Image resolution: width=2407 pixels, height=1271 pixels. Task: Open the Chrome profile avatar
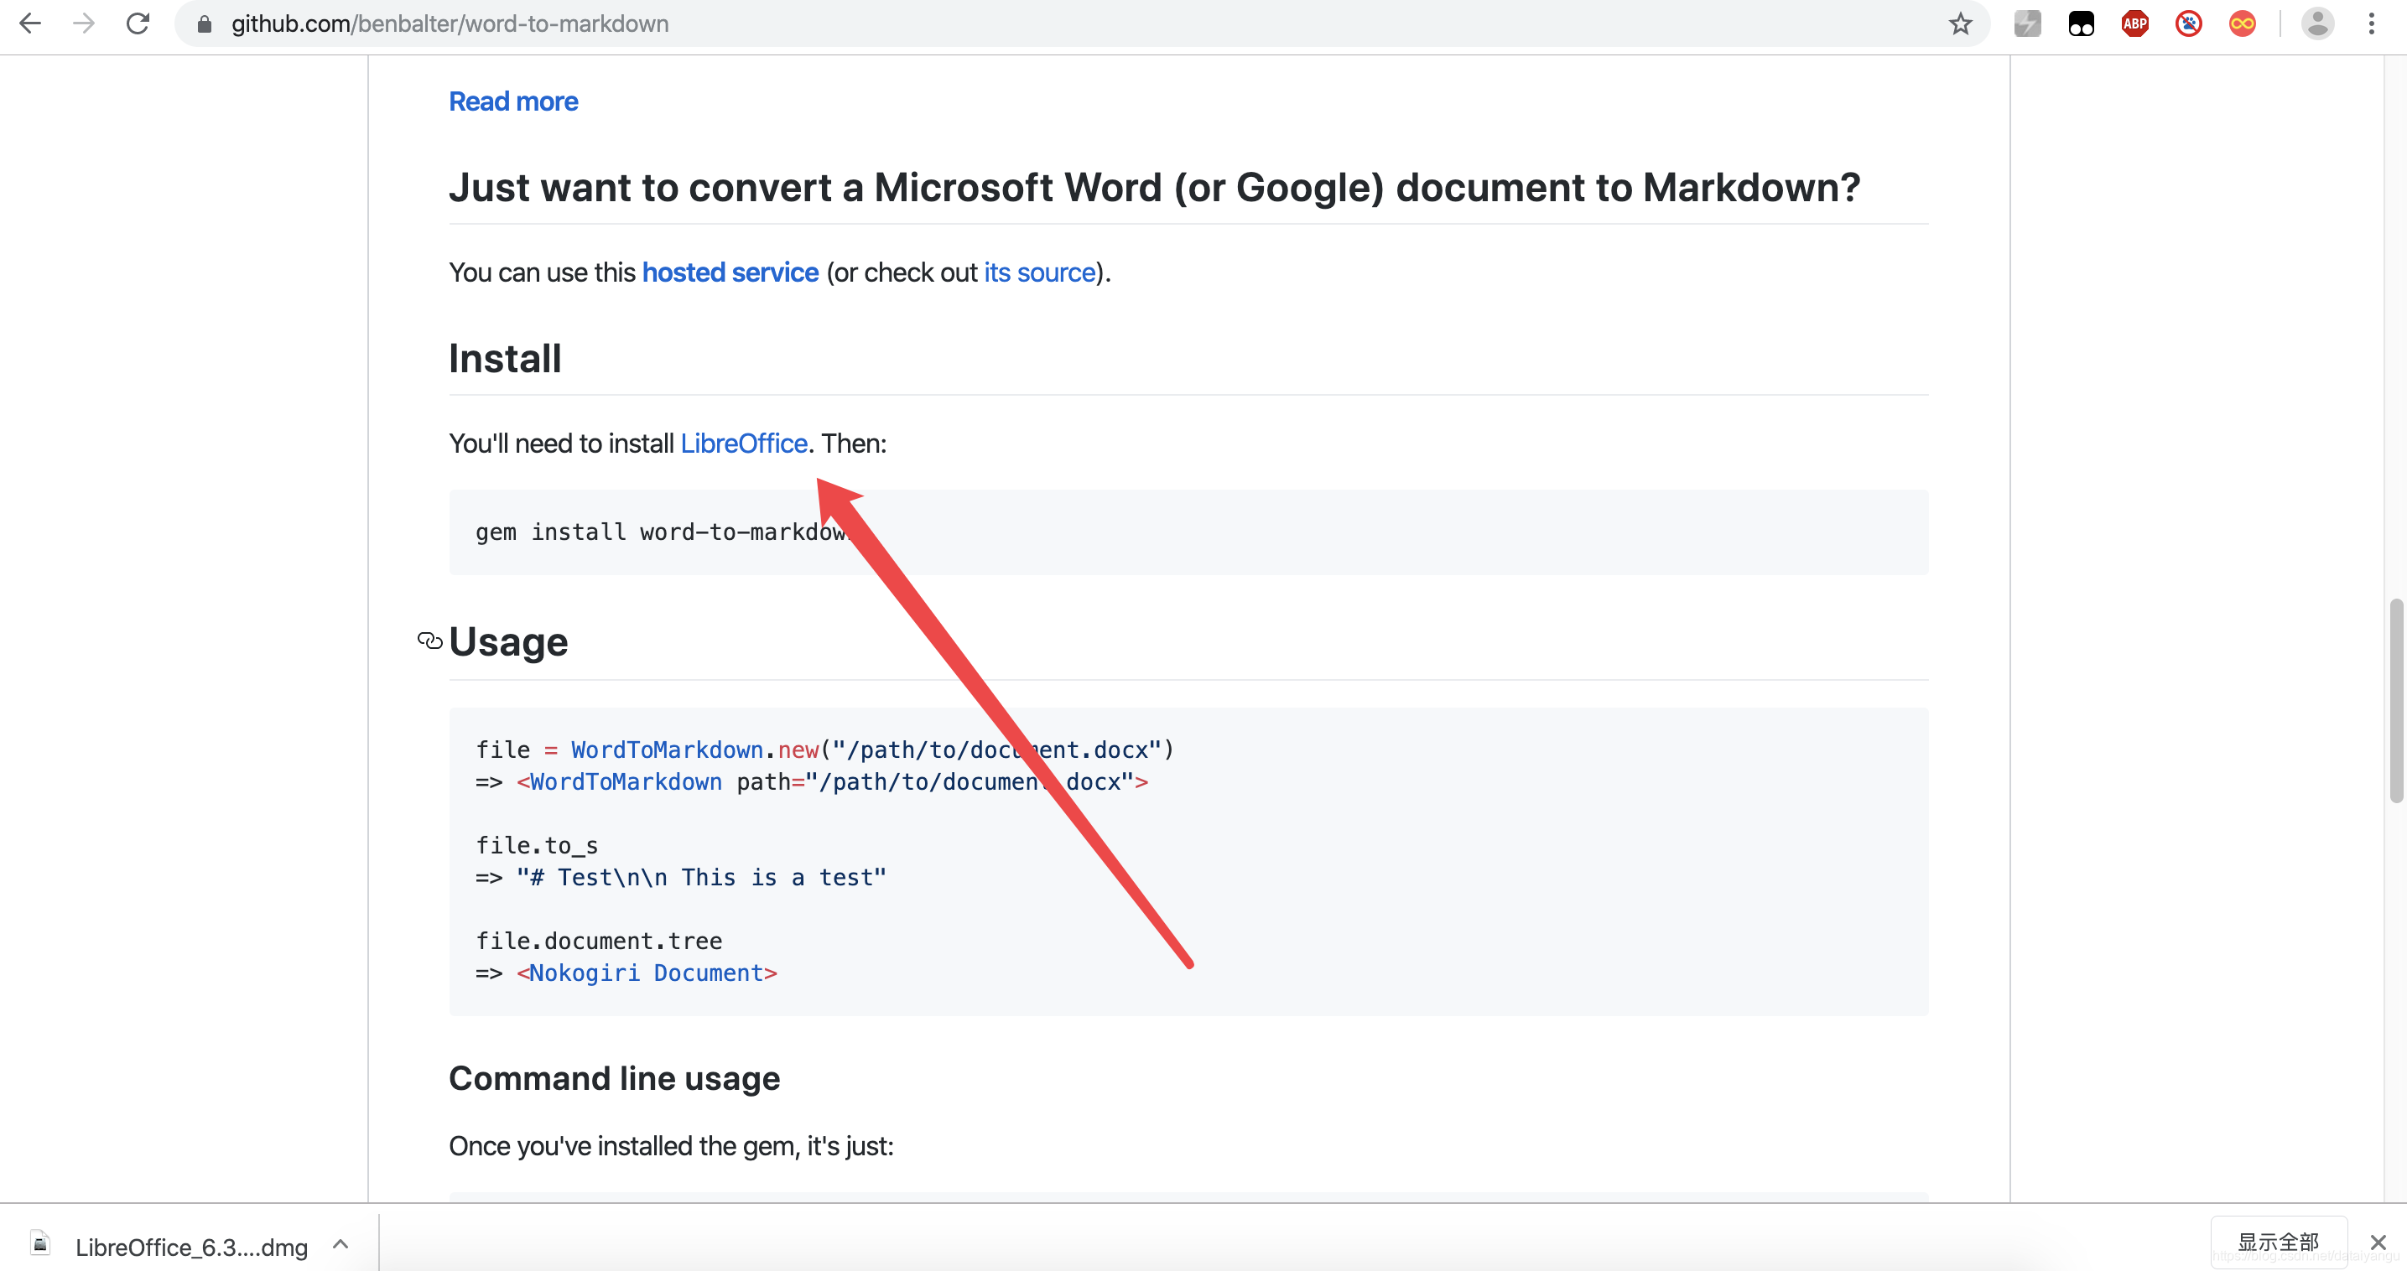click(x=2317, y=23)
